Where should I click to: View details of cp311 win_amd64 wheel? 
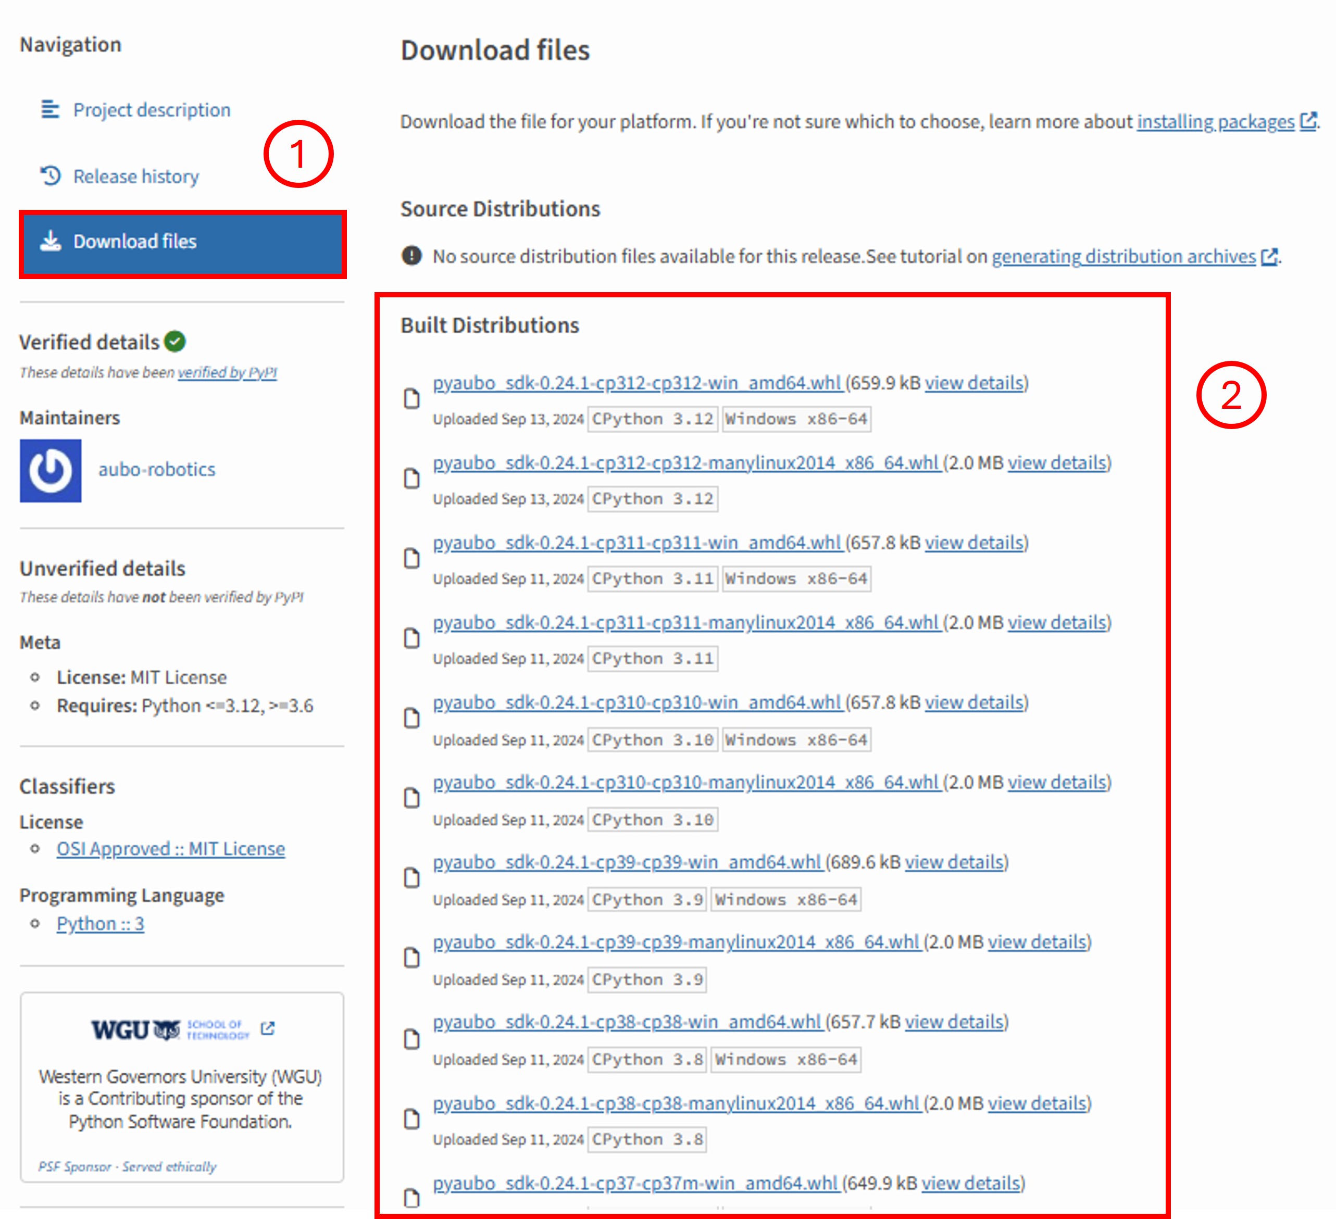974,543
